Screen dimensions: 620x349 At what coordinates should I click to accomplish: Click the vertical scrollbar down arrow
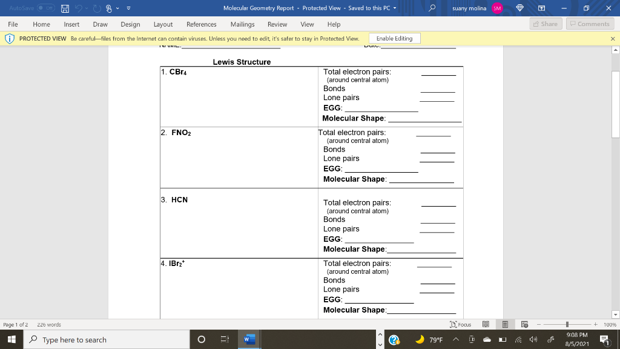616,314
